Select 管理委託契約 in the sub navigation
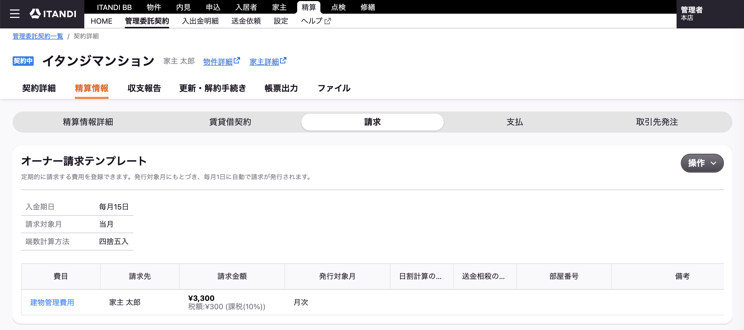Image resolution: width=744 pixels, height=330 pixels. click(x=147, y=21)
